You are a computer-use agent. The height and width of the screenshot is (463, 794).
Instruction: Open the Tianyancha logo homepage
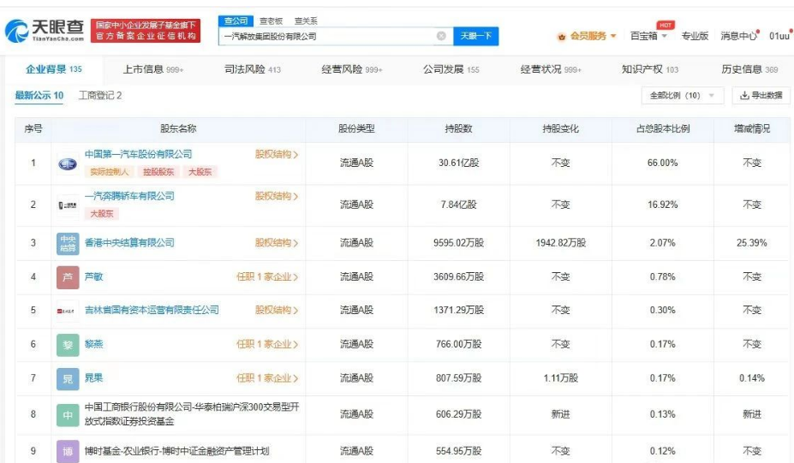pos(45,31)
